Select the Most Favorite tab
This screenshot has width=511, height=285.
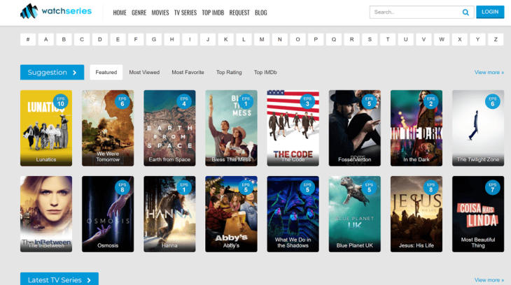(x=188, y=72)
